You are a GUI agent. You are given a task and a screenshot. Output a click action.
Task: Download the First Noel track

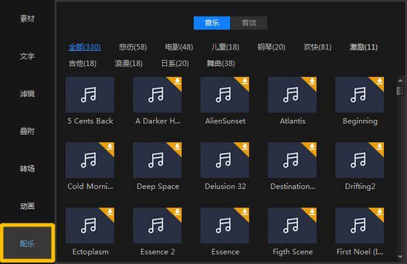click(x=379, y=212)
